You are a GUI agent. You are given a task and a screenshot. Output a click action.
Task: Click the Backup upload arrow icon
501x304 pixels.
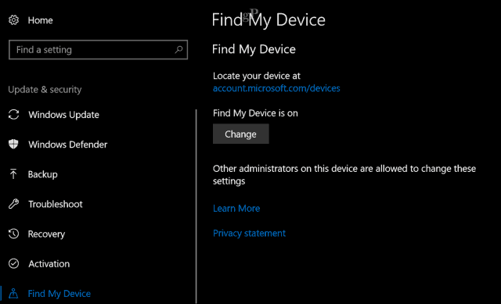click(13, 174)
